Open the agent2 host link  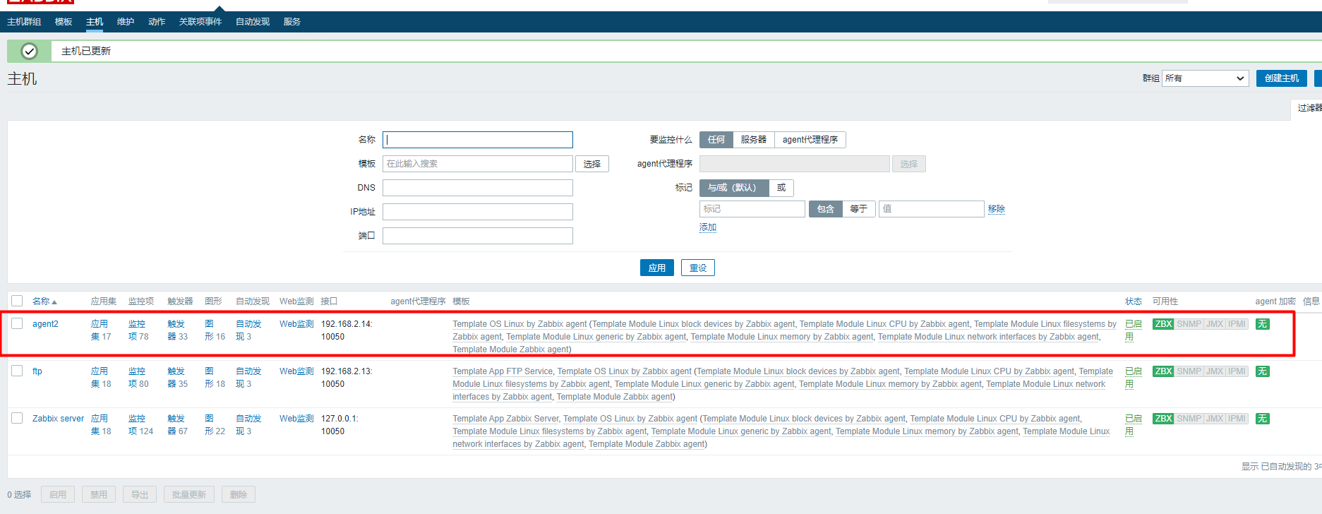click(x=45, y=324)
